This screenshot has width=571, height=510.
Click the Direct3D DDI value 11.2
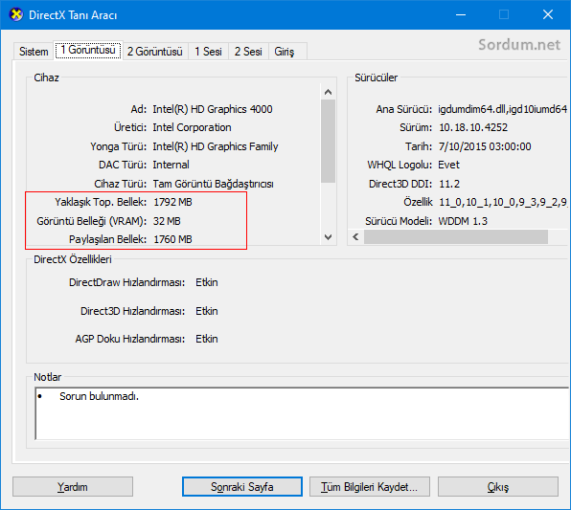coord(449,184)
